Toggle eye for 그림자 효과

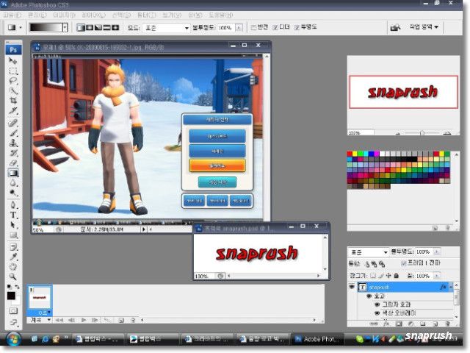377,304
